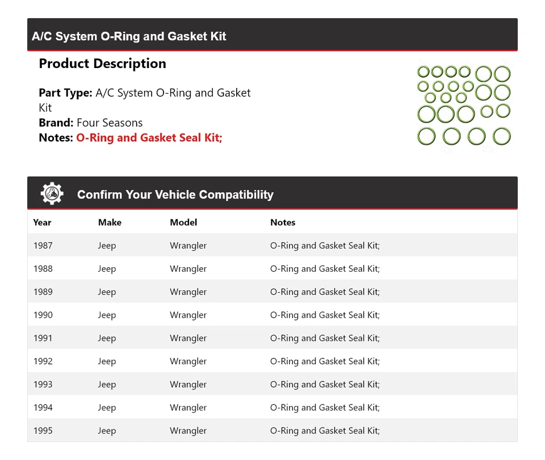Click the notes cell in the 1989 row
The image size is (545, 460).
(x=325, y=293)
